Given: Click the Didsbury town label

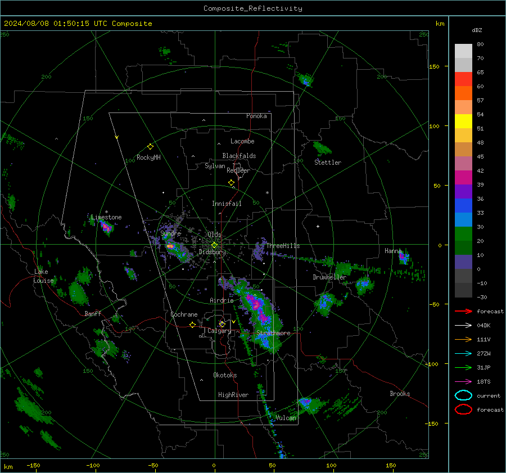Looking at the screenshot, I should pos(212,252).
